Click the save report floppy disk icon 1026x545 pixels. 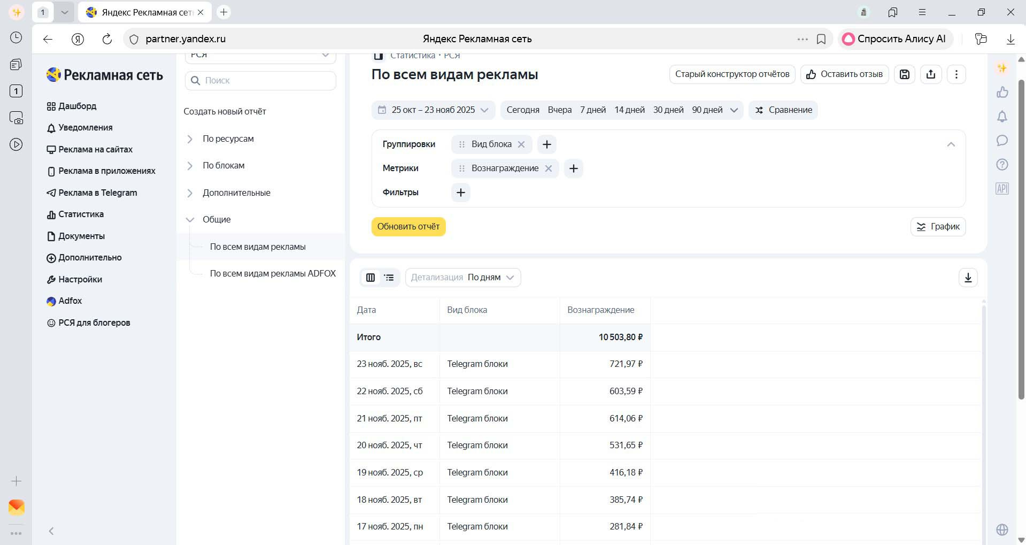(905, 74)
